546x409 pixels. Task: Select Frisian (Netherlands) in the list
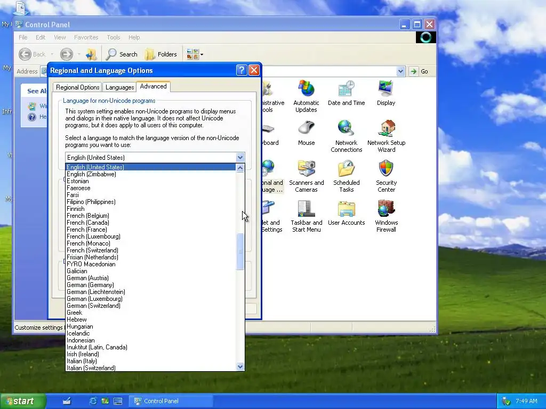pos(151,257)
